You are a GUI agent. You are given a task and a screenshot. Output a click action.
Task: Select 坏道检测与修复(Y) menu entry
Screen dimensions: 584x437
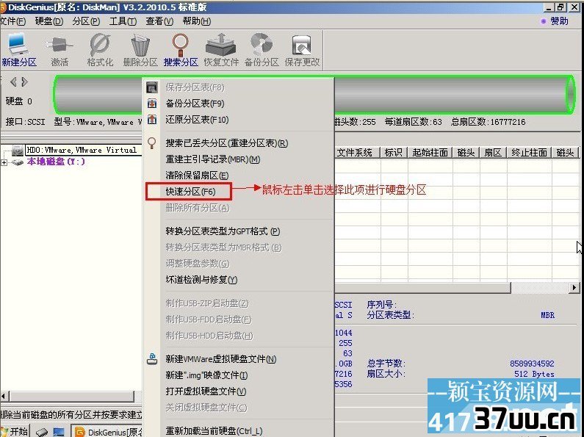(x=238, y=280)
